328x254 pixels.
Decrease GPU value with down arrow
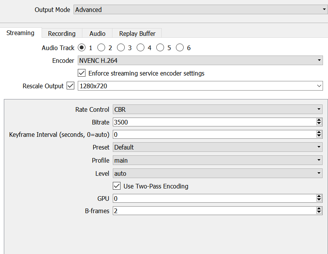(x=319, y=200)
